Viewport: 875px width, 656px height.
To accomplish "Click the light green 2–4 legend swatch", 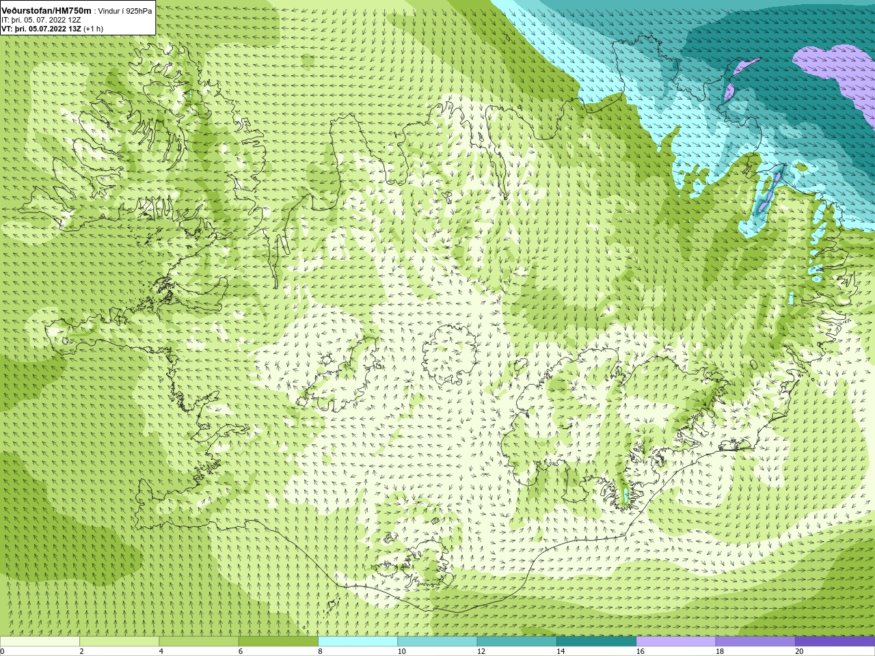I will coord(119,642).
